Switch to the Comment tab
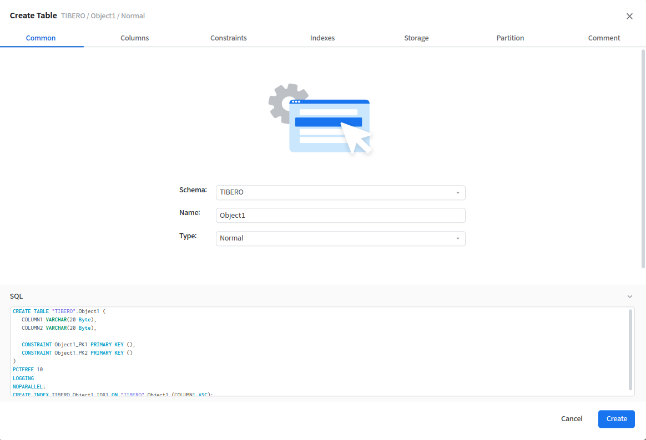 pos(604,38)
